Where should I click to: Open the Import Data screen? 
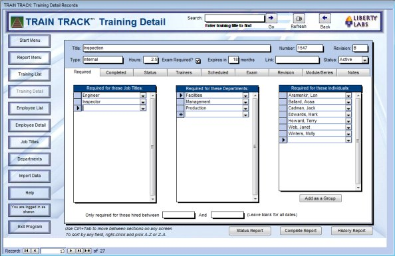(29, 176)
